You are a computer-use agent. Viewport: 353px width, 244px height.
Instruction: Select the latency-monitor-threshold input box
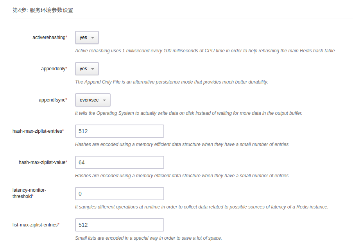(x=119, y=194)
